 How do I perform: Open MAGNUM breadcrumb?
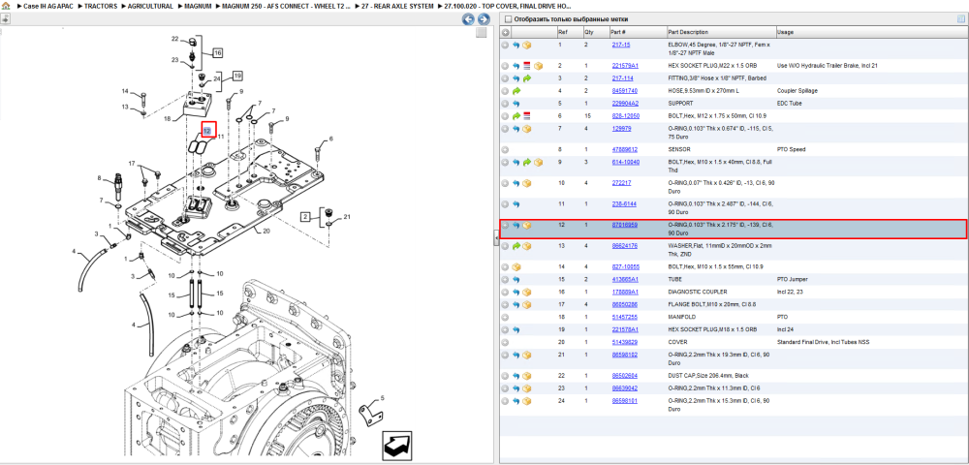point(199,6)
